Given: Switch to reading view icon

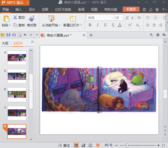Looking at the screenshot, I should point(90,145).
